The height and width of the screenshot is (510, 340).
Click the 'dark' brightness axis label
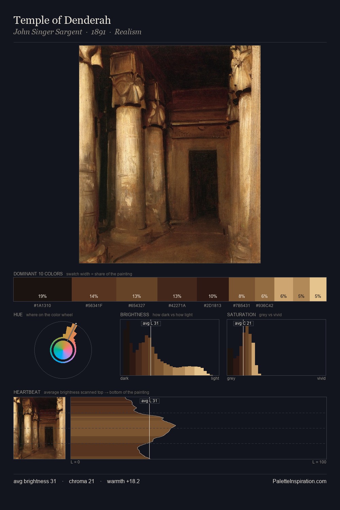click(x=124, y=378)
